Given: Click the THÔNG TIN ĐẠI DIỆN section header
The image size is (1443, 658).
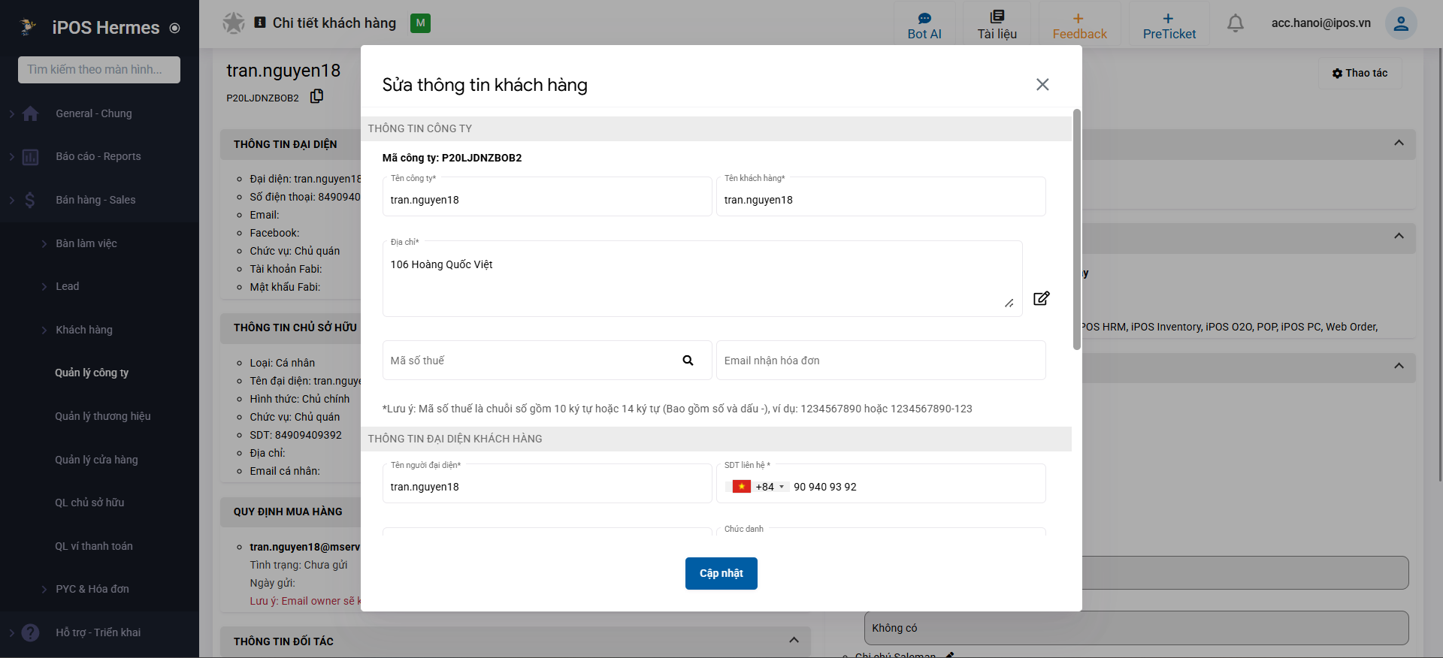Looking at the screenshot, I should tap(286, 144).
